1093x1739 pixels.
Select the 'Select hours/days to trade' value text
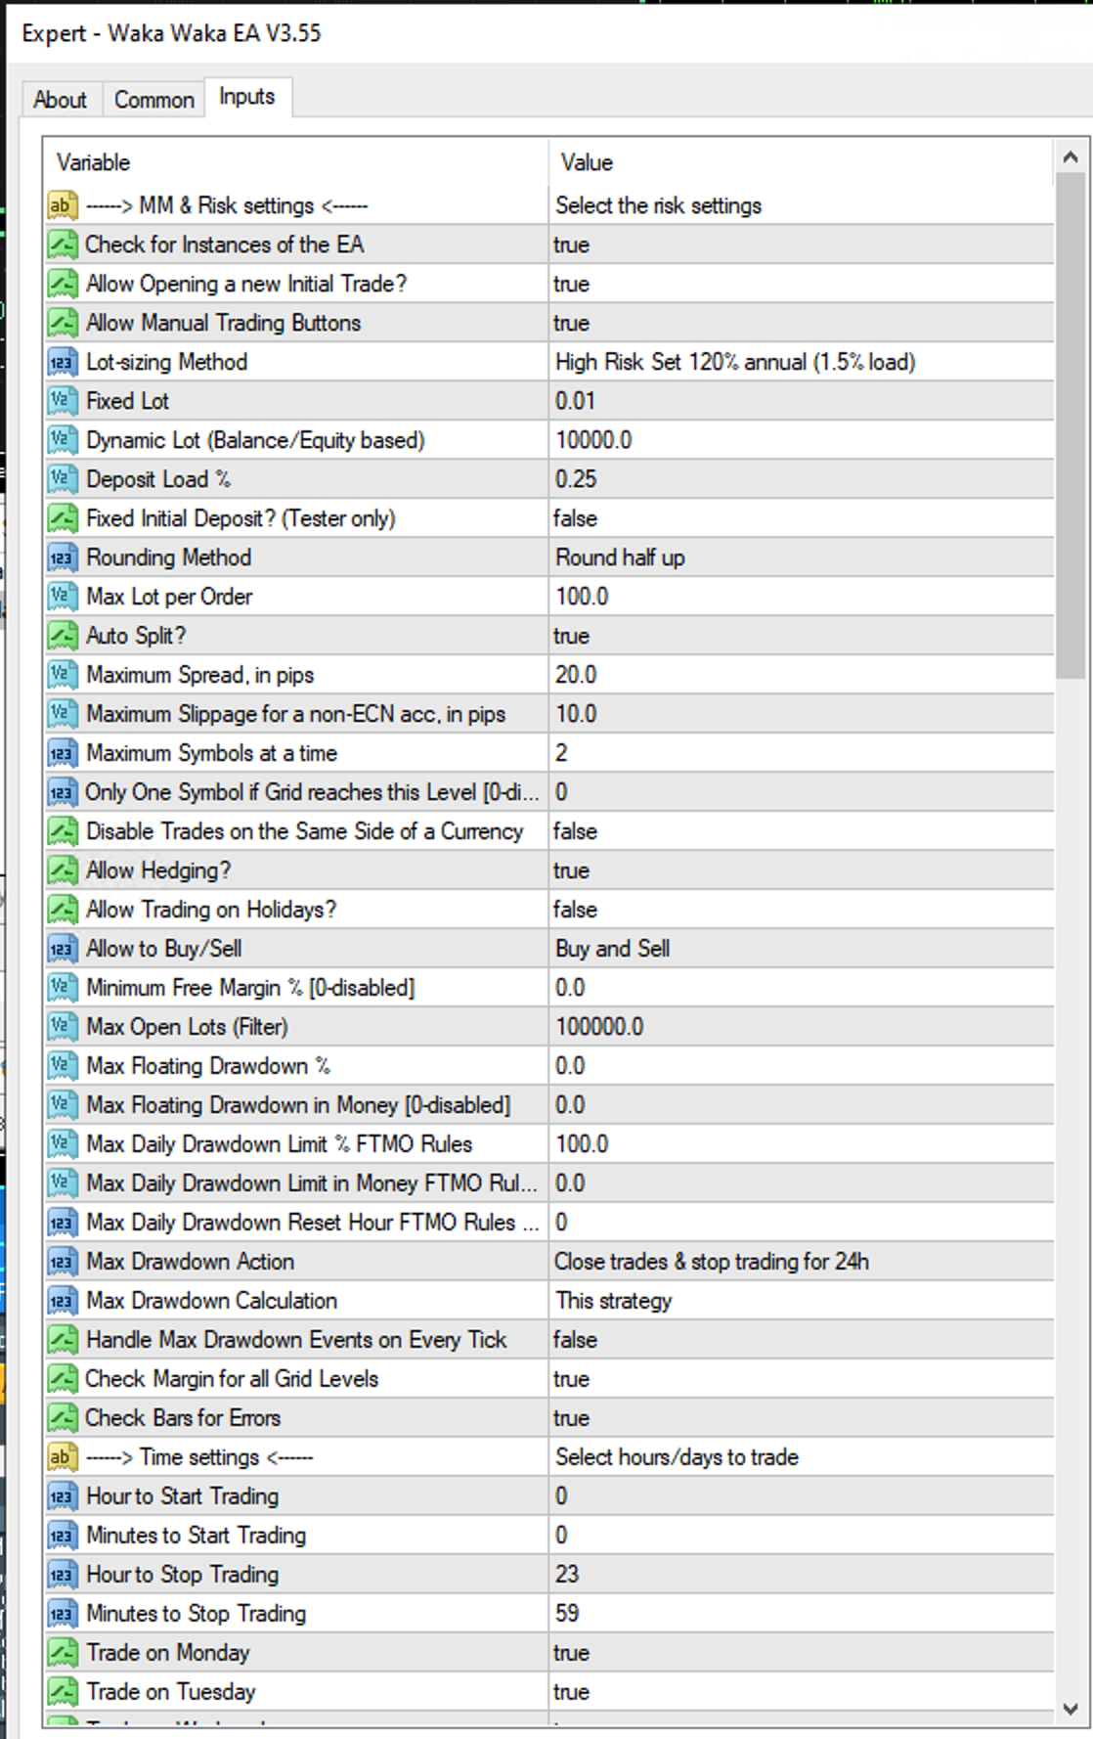(677, 1457)
